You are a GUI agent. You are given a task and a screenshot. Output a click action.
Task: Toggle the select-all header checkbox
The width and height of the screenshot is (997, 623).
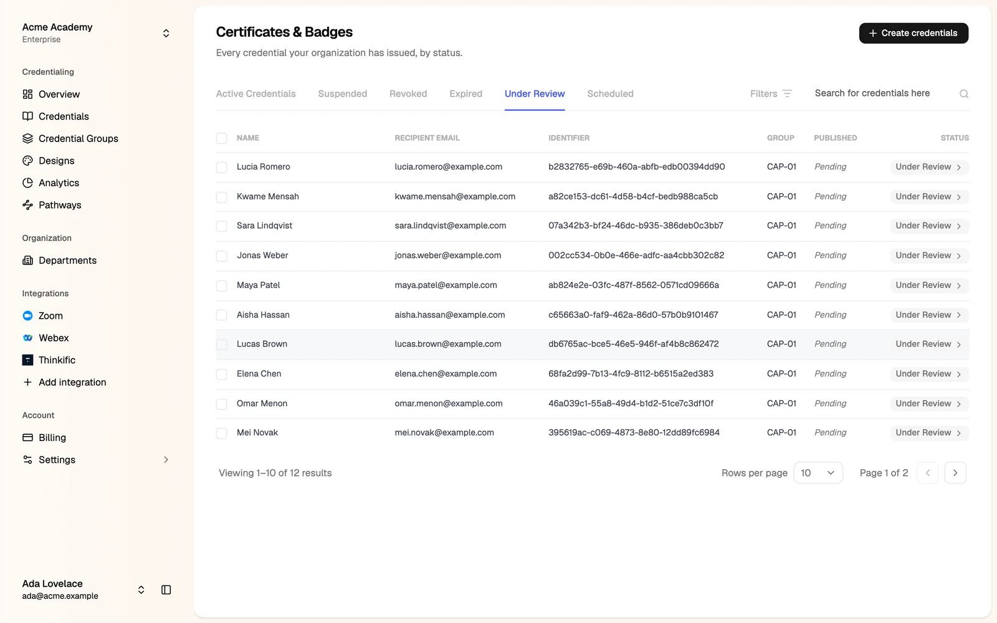click(221, 138)
